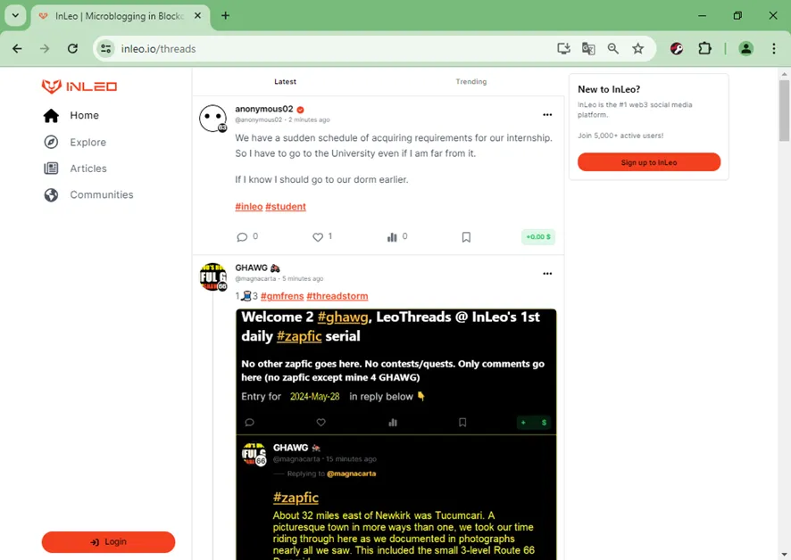Click the scrollbar up arrow
The height and width of the screenshot is (560, 791).
pos(784,74)
